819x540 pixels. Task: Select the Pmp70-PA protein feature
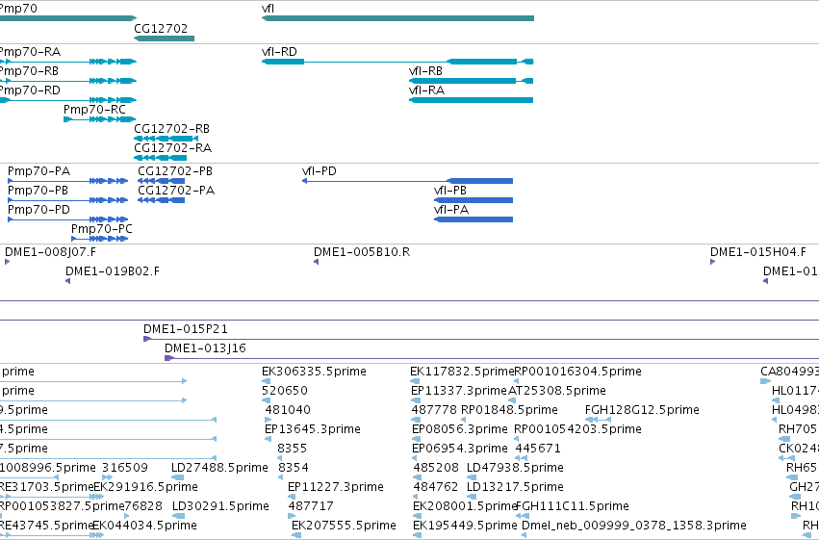coord(68,181)
